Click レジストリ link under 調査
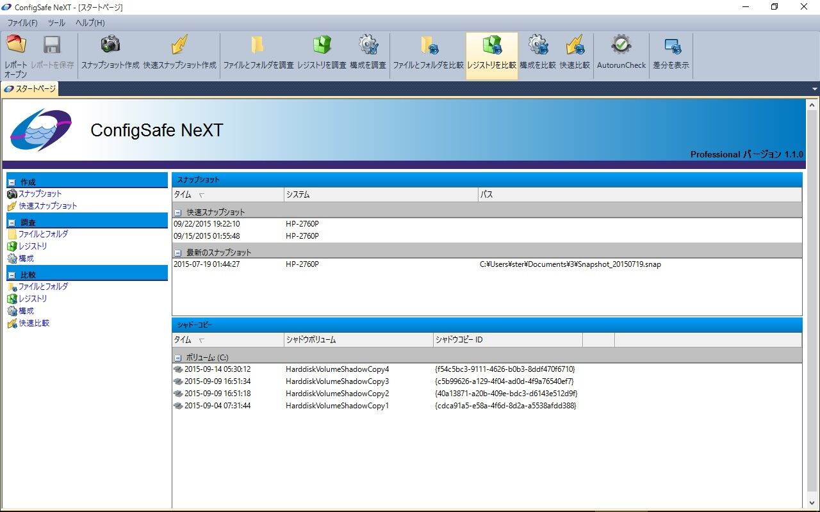This screenshot has height=512, width=820. (x=33, y=246)
